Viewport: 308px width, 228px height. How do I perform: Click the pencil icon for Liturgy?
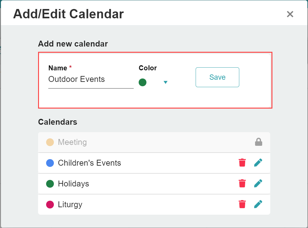coord(258,204)
